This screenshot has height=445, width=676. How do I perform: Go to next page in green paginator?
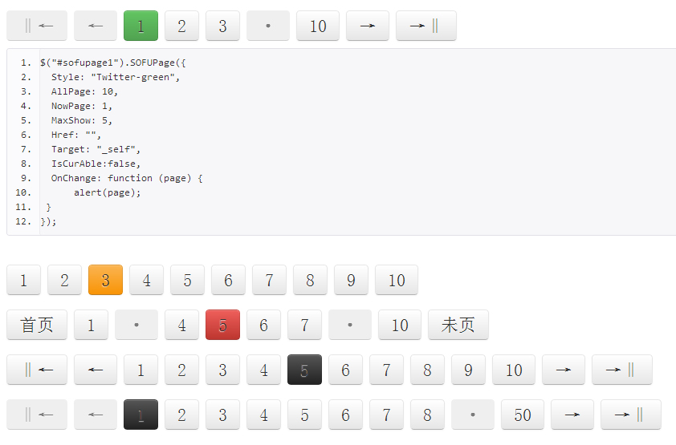(368, 26)
